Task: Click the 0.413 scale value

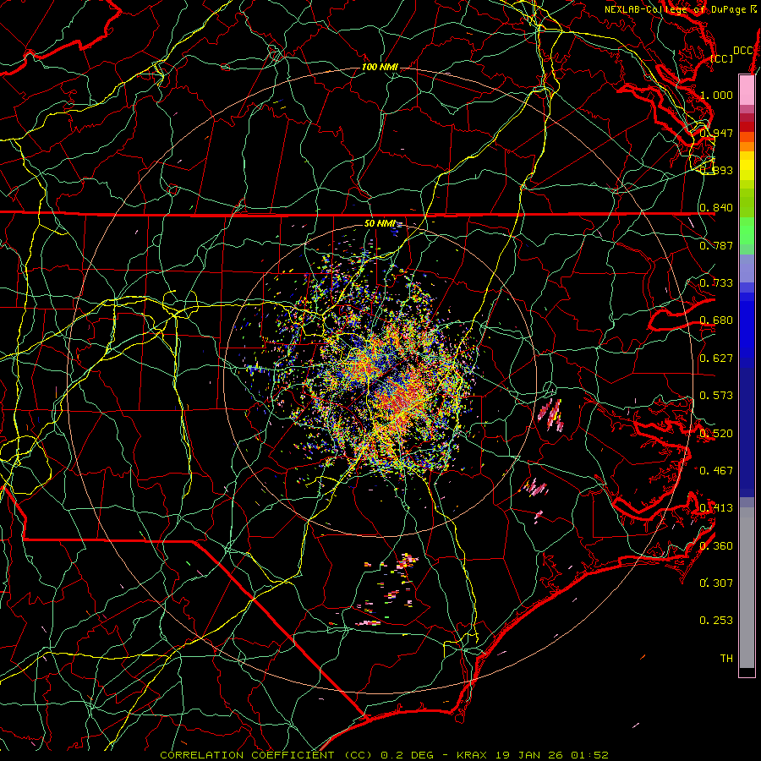Action: [x=716, y=508]
